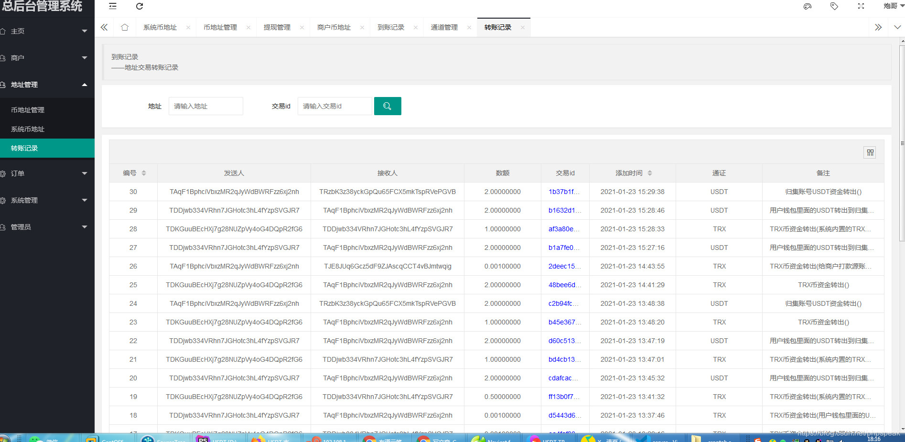Screen dimensions: 905x442
Task: Click the 请输入地址 input field
Action: [x=206, y=106]
